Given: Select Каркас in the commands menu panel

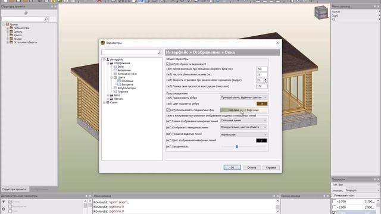Looking at the screenshot, I should click(336, 12).
